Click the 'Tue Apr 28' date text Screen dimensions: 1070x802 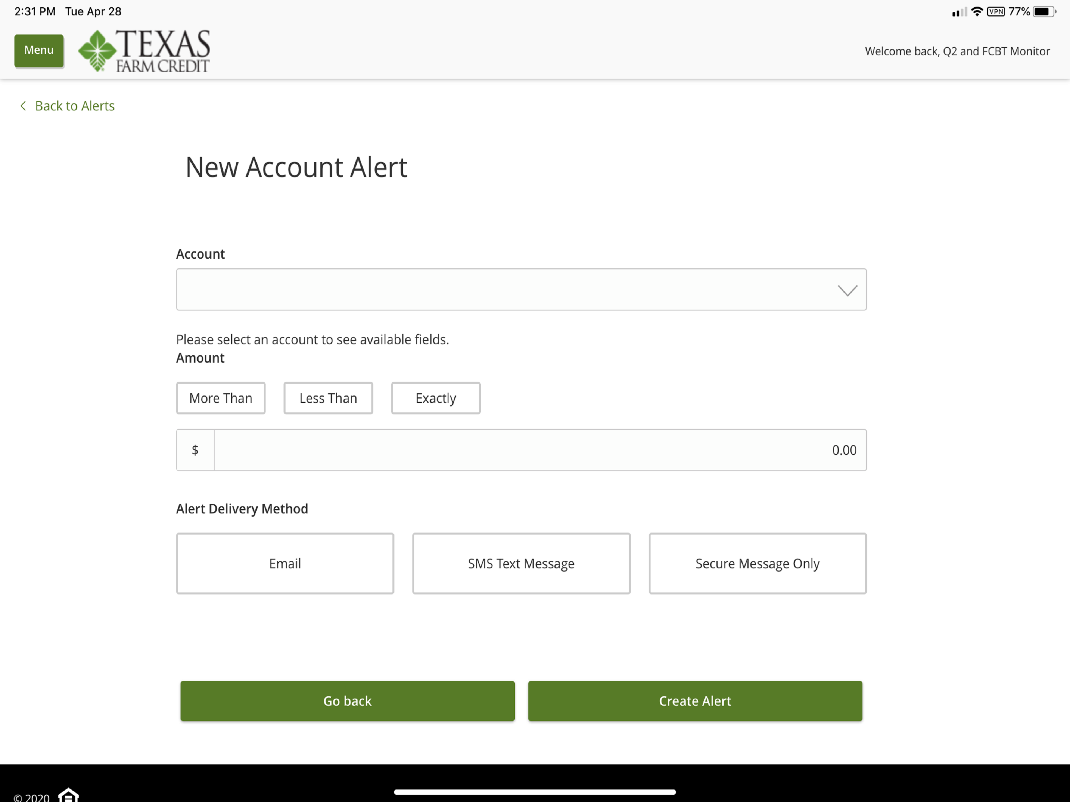click(93, 12)
